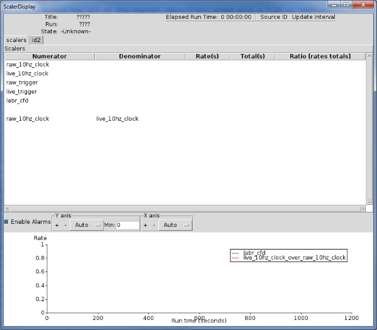Open Y axis Auto scale dropdown
The height and width of the screenshot is (330, 377).
coord(86,225)
